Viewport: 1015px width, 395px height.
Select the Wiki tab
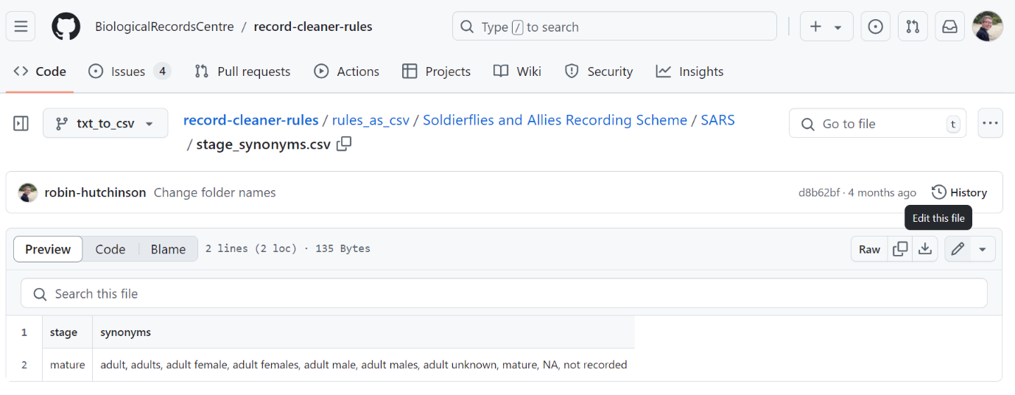517,71
